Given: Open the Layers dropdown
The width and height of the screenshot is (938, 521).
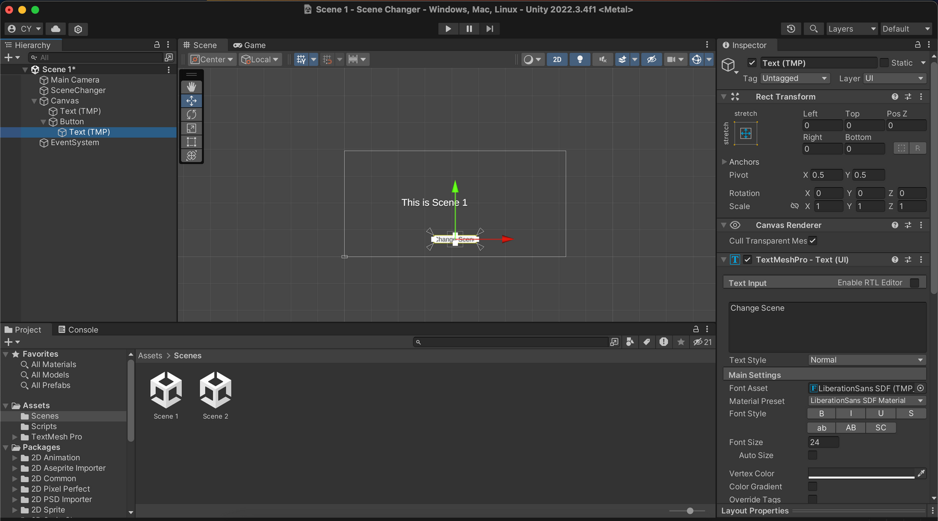Looking at the screenshot, I should pyautogui.click(x=851, y=29).
